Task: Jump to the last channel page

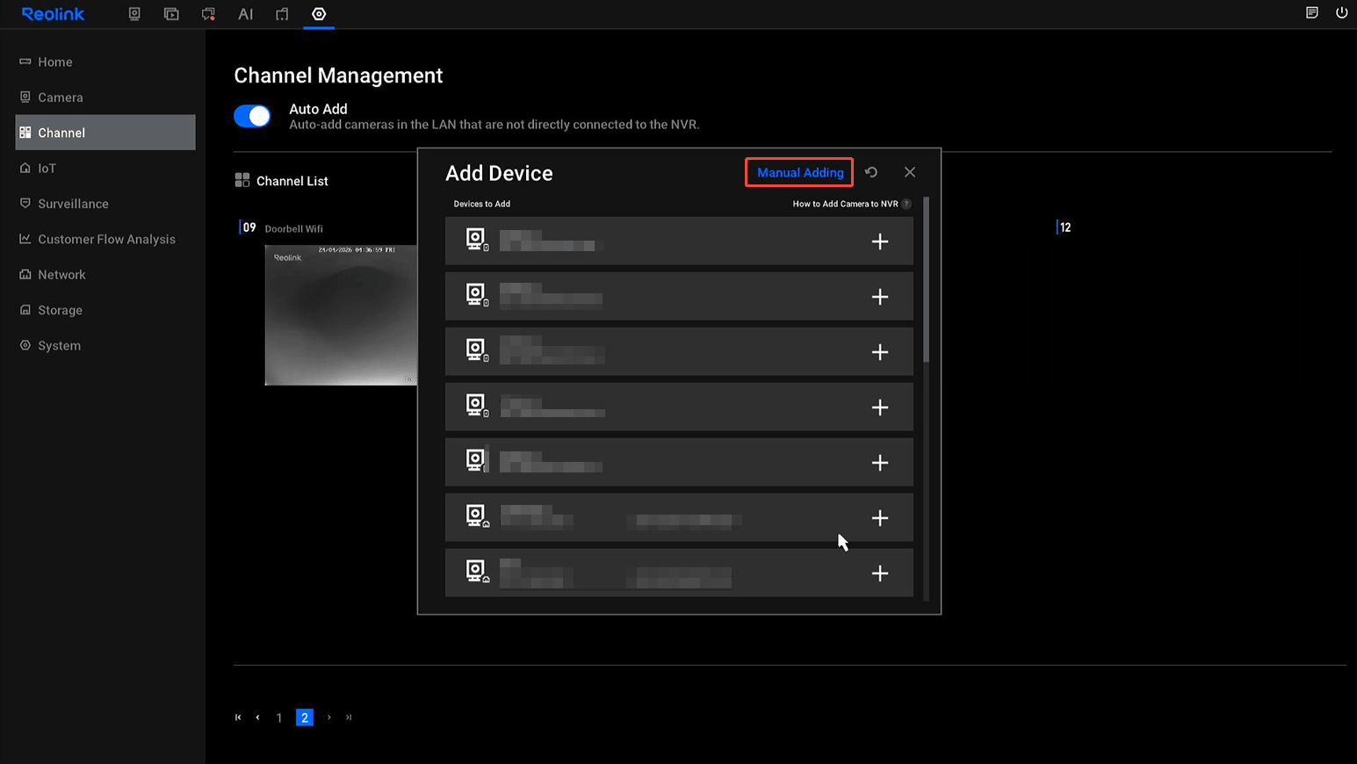Action: click(x=349, y=717)
